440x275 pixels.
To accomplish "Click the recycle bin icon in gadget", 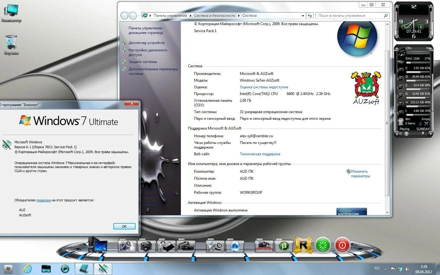I will tap(401, 121).
